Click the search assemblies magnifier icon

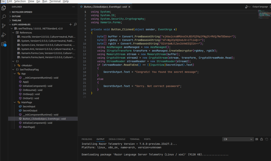[x=75, y=24]
